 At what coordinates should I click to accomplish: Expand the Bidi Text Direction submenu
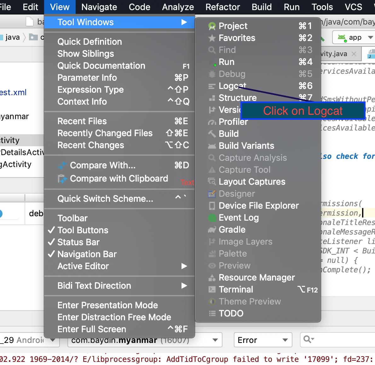click(94, 286)
